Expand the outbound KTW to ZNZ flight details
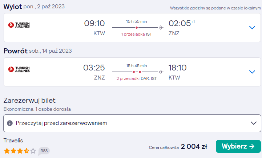 (x=252, y=28)
